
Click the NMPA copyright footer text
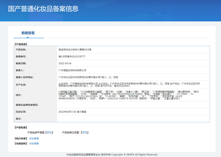pos(112,155)
